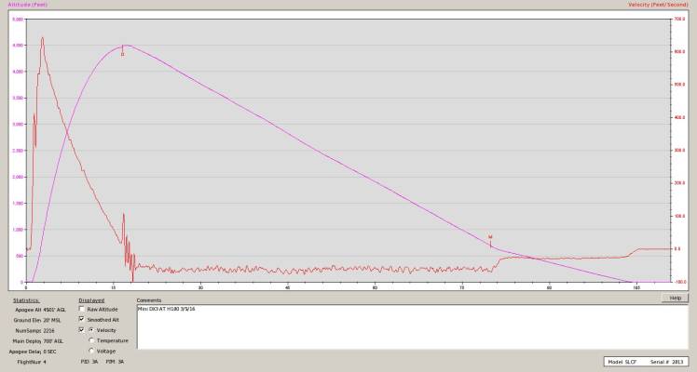The image size is (697, 372).
Task: Click the NumSamps 2216 statistic
Action: coord(39,330)
